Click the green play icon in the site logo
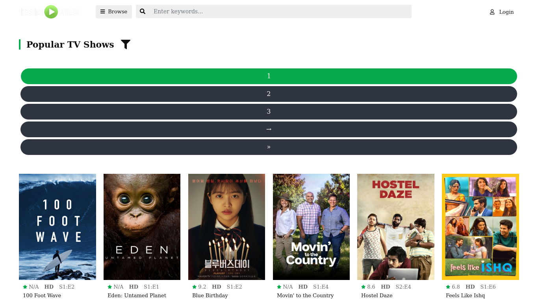 point(51,12)
